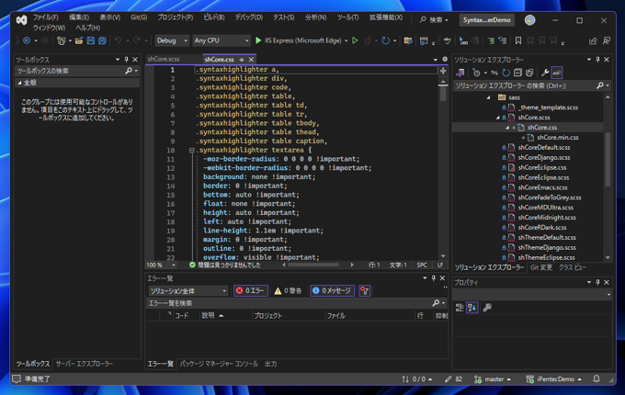Click the wrench properties icon in Solution Explorer
The width and height of the screenshot is (625, 395).
(544, 73)
